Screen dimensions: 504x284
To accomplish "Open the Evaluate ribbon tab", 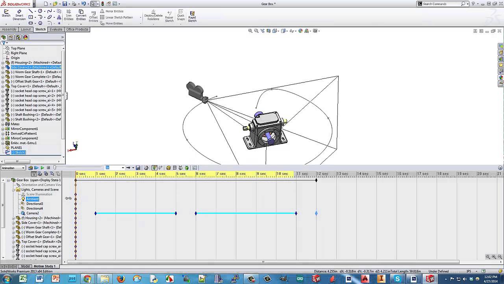I will [56, 30].
